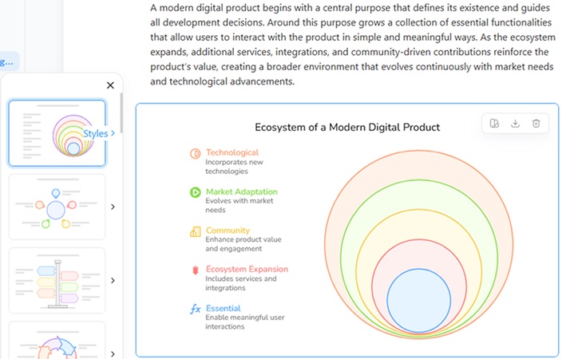Delete the diagram with trash icon
The height and width of the screenshot is (359, 562).
tap(536, 124)
